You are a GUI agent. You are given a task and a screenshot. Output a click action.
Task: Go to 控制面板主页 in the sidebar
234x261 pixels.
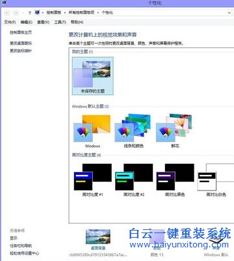[21, 32]
